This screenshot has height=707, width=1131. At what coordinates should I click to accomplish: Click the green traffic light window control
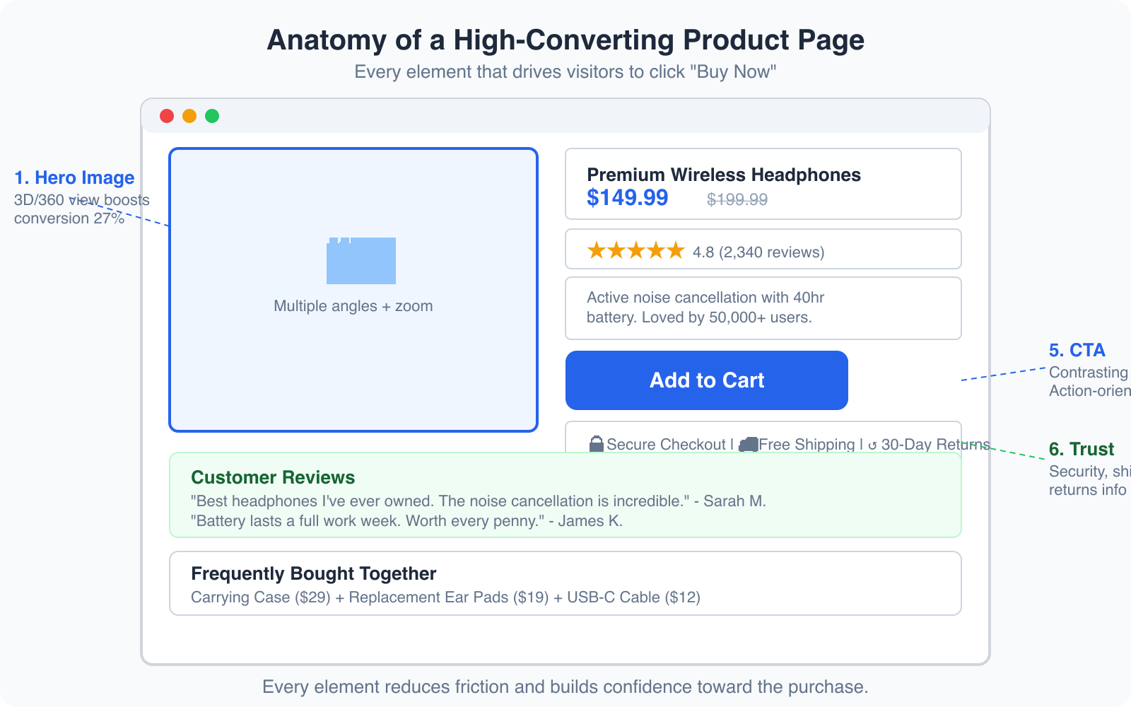coord(212,115)
